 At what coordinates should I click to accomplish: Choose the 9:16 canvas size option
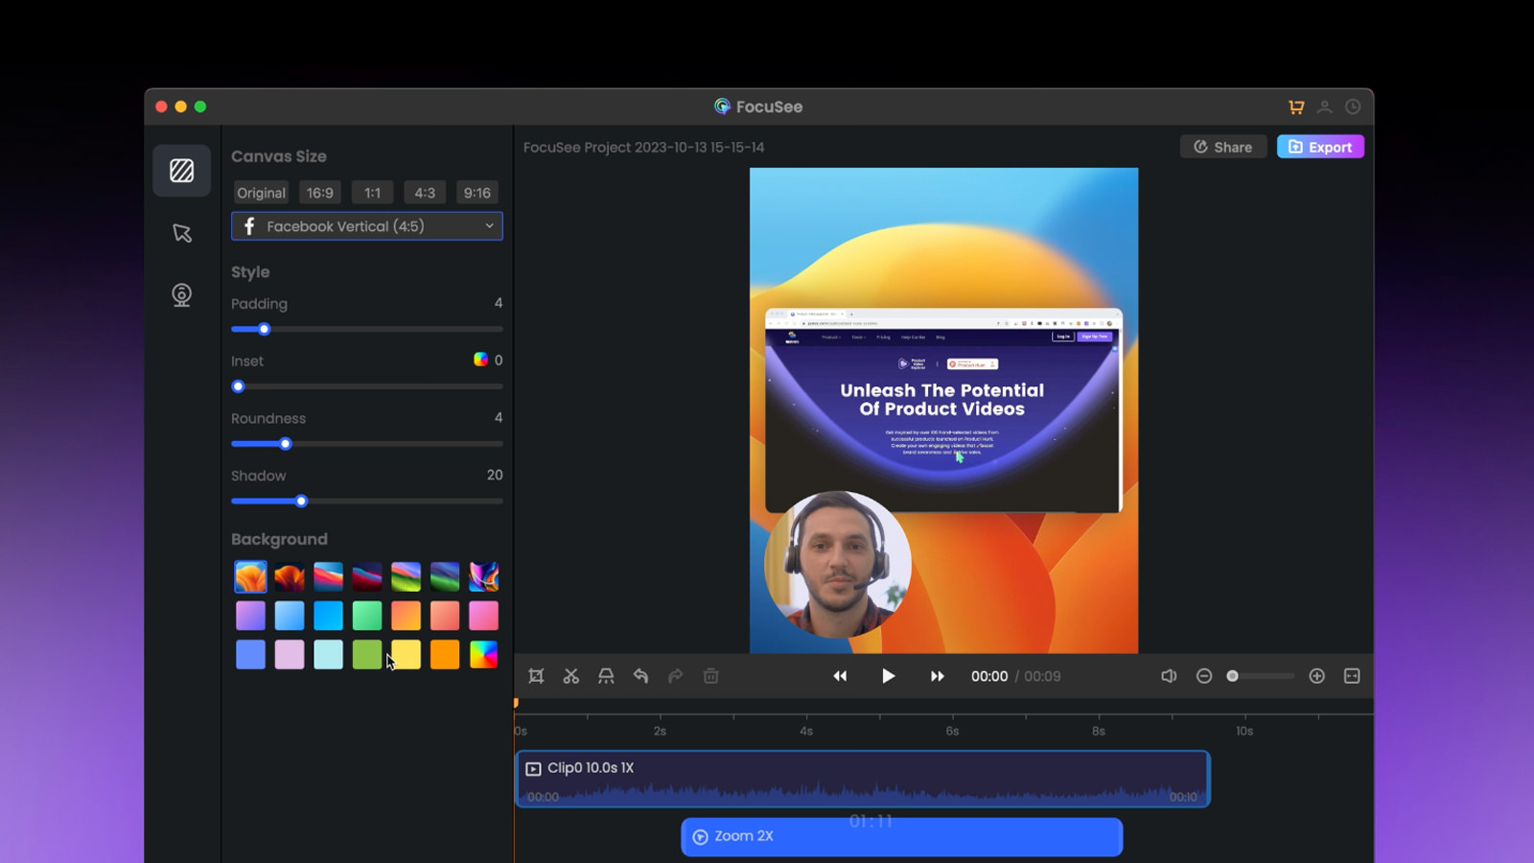(476, 193)
